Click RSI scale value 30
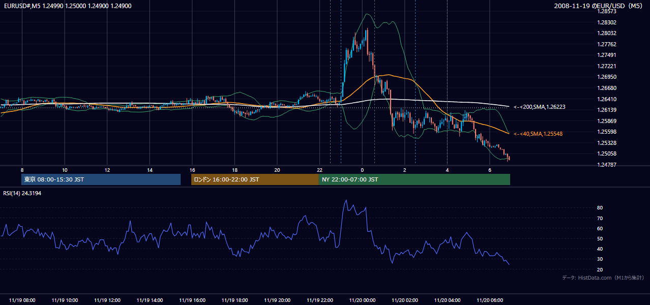 [600, 259]
